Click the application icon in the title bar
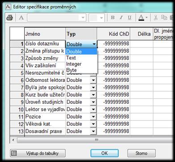Screen dimensions: 175x162 (x=8, y=7)
